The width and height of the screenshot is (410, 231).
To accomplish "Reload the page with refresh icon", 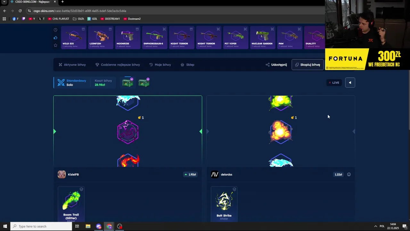I will (20, 11).
